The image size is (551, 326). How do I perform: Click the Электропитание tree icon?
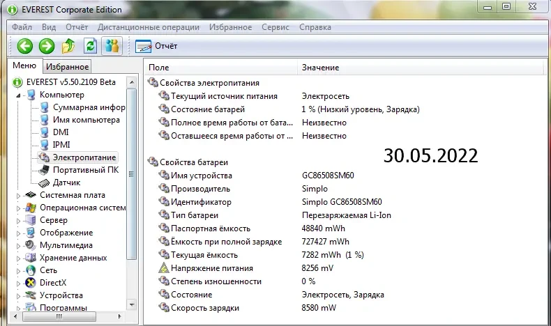(x=44, y=157)
